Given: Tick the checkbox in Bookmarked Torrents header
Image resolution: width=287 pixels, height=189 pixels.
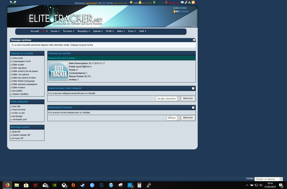Looking at the screenshot, I should point(193,107).
